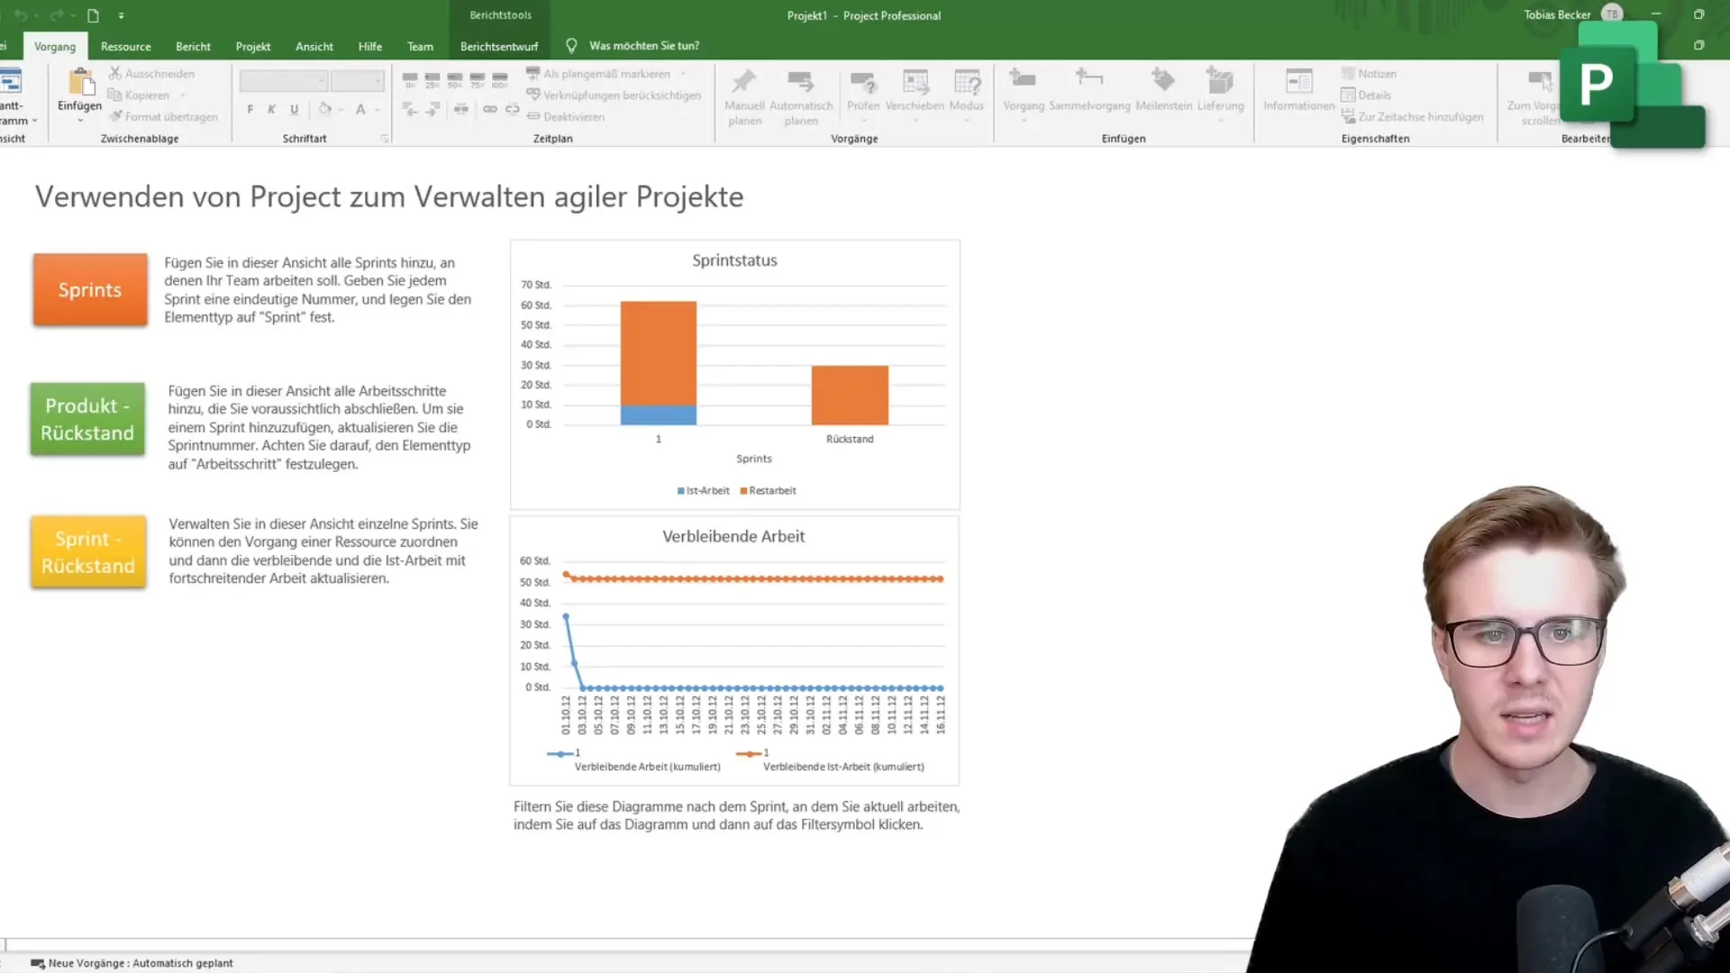This screenshot has width=1730, height=973.
Task: Mark task 50% complete
Action: [x=455, y=80]
